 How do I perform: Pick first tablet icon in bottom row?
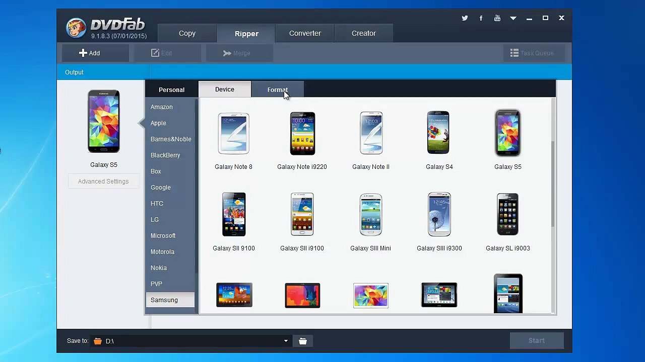click(x=234, y=295)
